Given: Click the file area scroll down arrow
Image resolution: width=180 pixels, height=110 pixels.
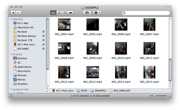Looking at the screenshot, I should [170, 86].
